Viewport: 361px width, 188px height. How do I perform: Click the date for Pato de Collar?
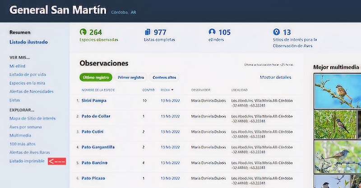170,116
